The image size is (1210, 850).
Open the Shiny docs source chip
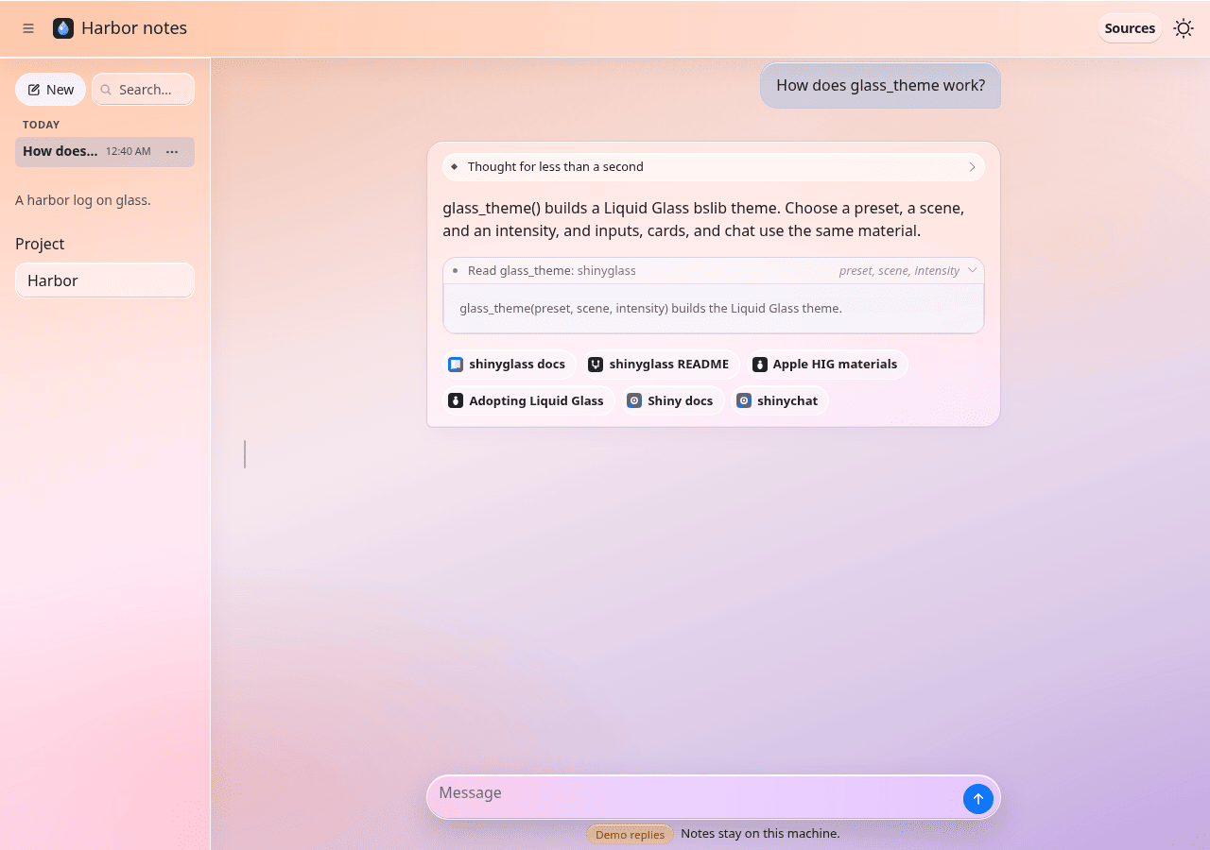pos(671,401)
